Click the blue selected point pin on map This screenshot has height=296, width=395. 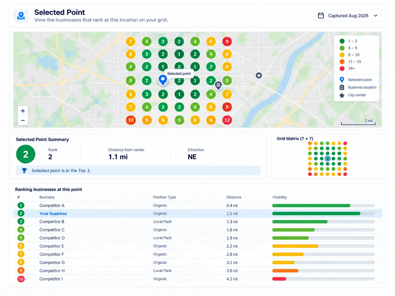(163, 80)
